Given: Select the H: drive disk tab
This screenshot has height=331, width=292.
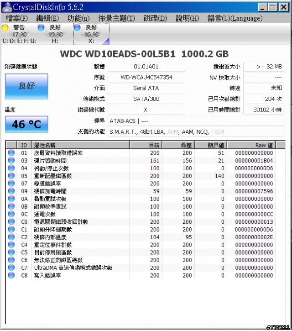Looking at the screenshot, I should (x=55, y=34).
